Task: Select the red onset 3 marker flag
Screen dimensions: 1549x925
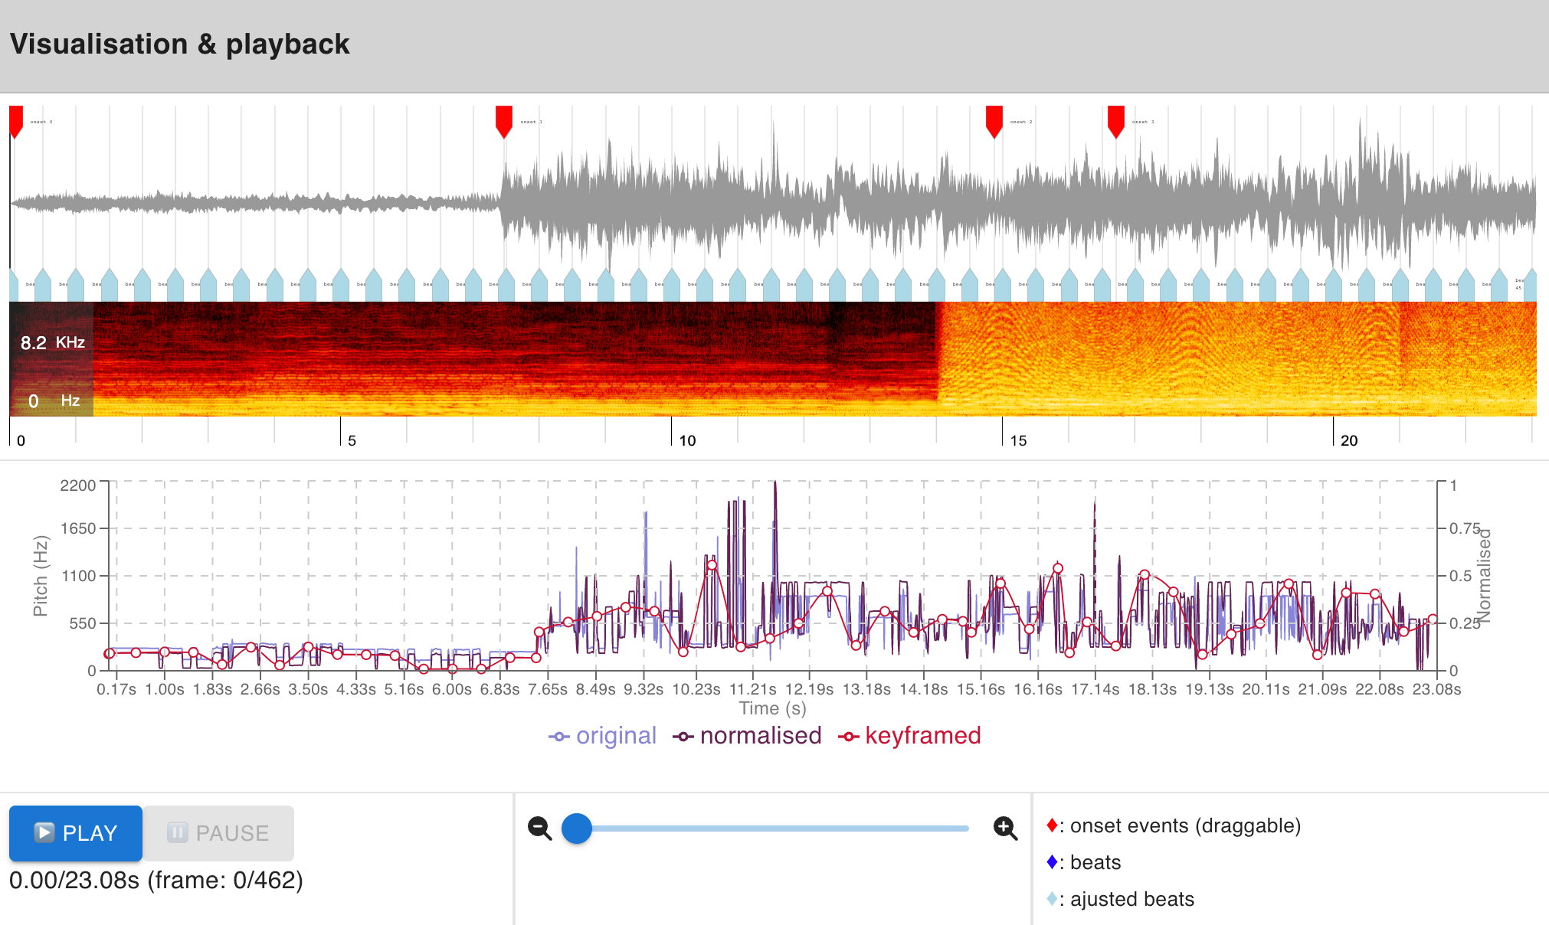Action: click(1116, 119)
